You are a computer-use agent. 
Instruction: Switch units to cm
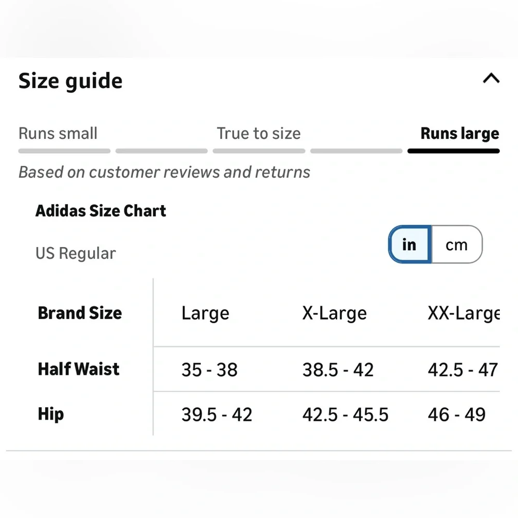pos(456,244)
